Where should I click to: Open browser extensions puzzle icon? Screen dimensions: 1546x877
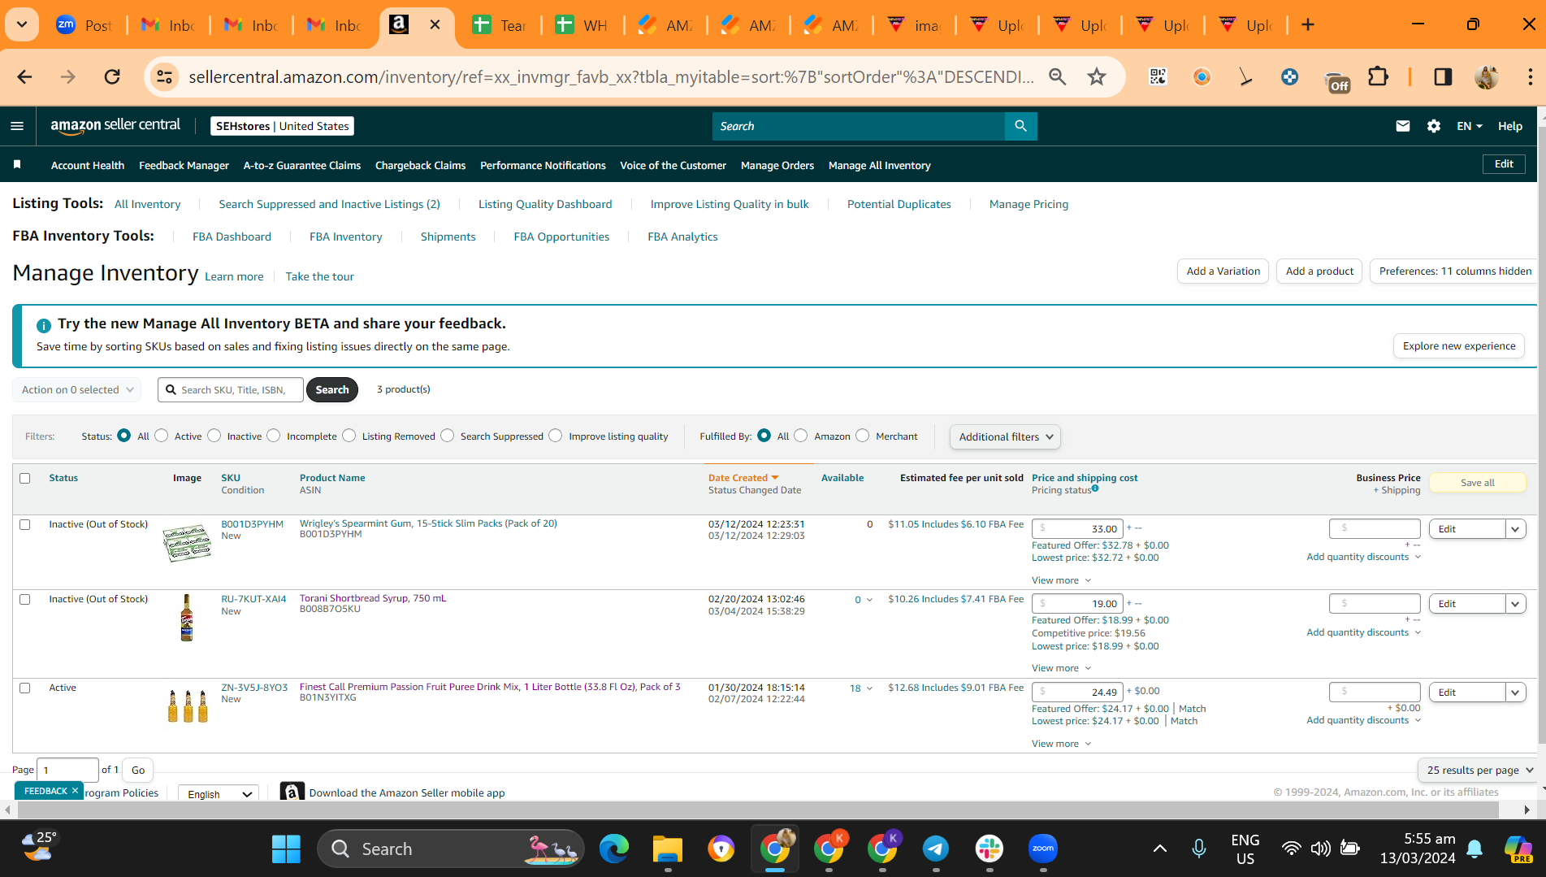coord(1378,76)
